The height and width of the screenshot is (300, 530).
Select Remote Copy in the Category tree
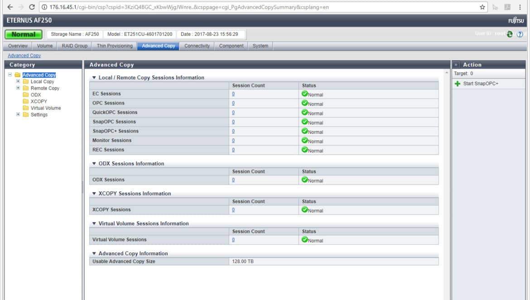click(45, 88)
